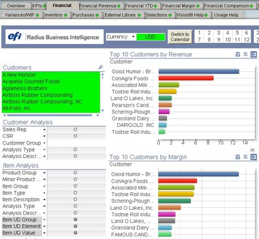
Task: Click the Good Humor bar in Revenue chart
Action: coord(199,71)
